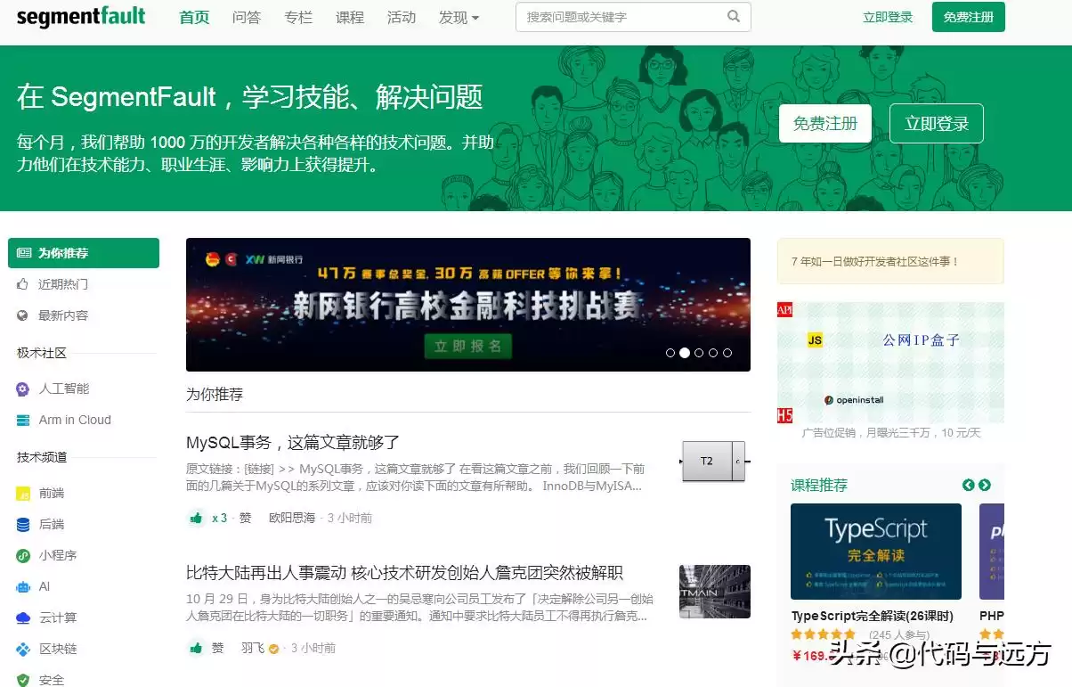Open the 专栏 menu item

(298, 17)
